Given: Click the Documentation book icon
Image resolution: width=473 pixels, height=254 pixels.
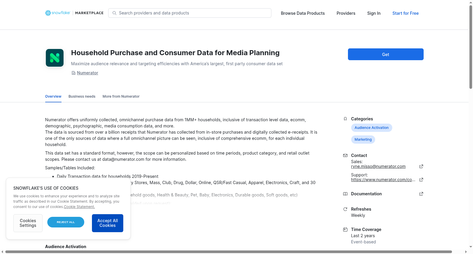Looking at the screenshot, I should click(345, 194).
